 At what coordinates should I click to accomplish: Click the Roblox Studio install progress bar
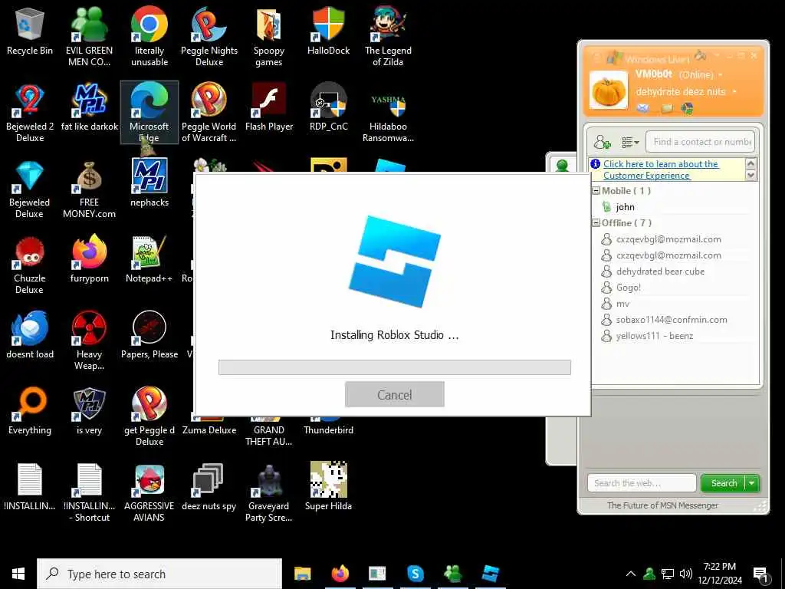[395, 367]
